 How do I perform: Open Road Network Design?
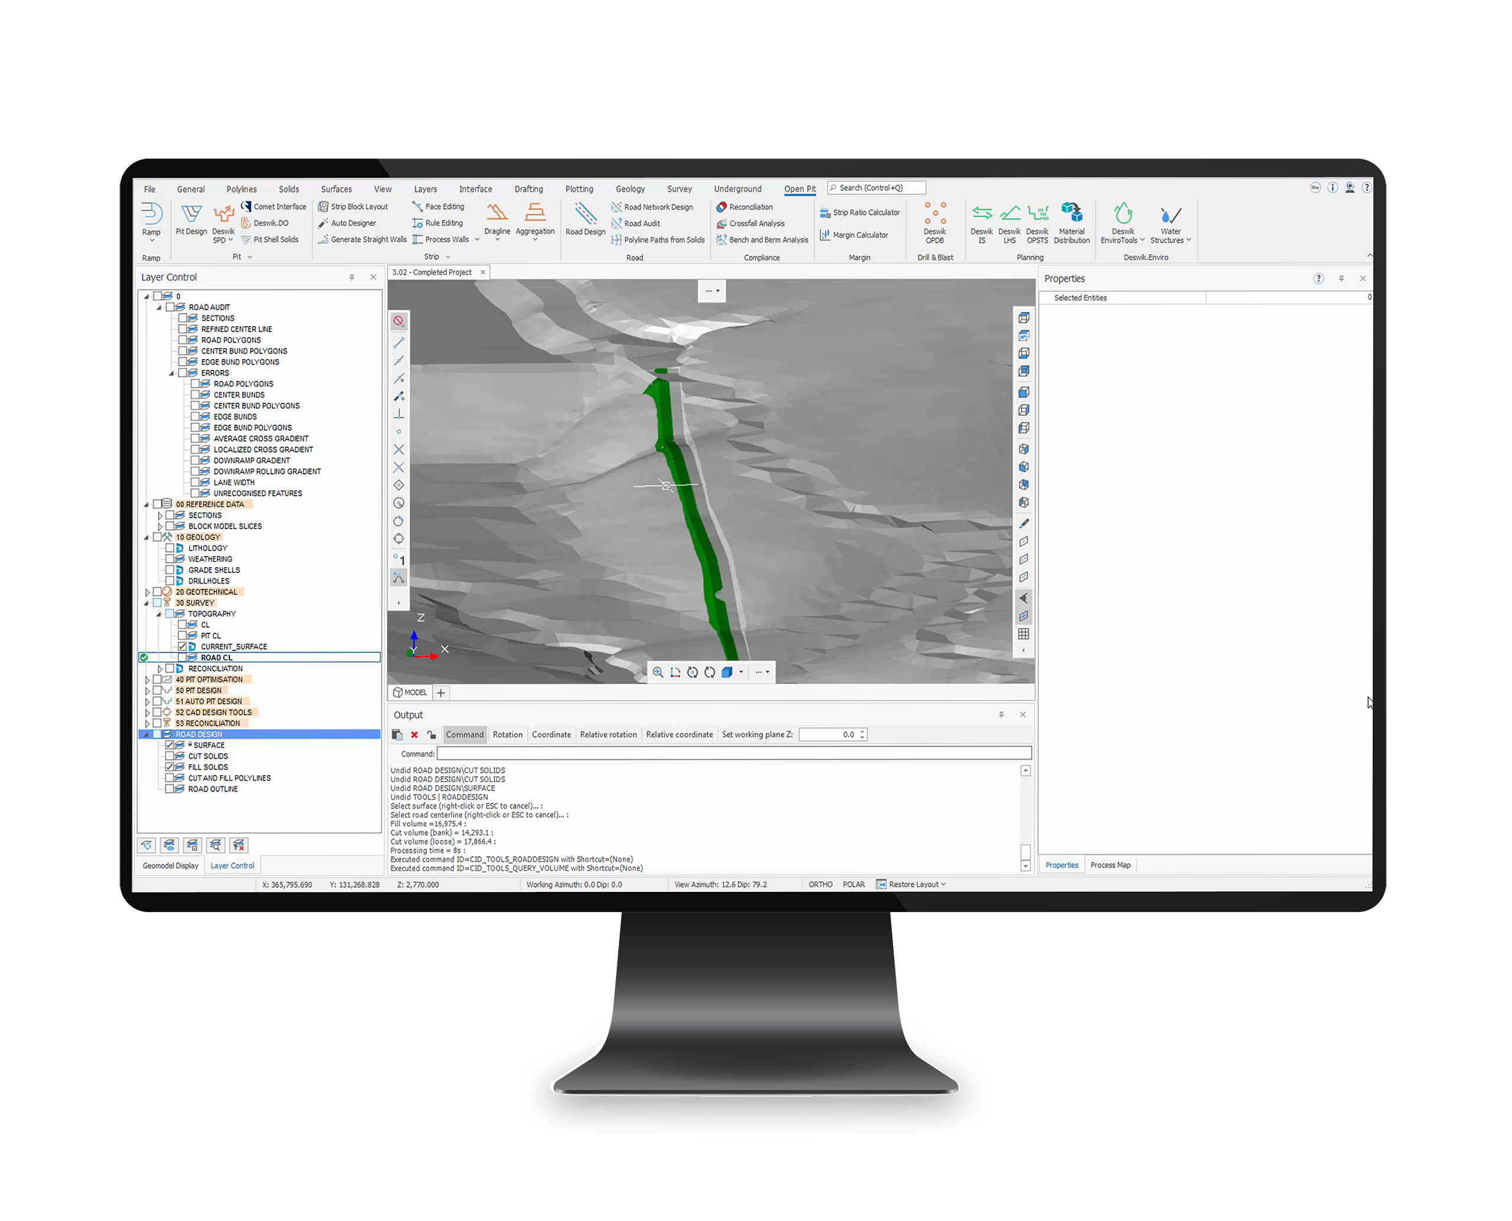pyautogui.click(x=652, y=207)
